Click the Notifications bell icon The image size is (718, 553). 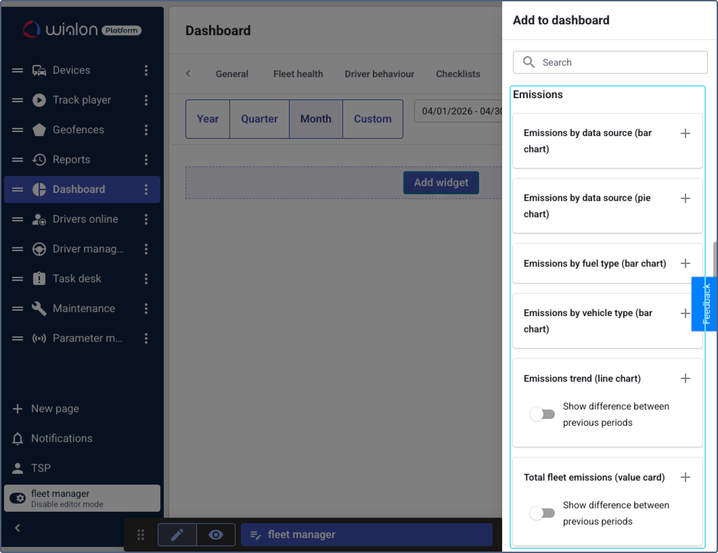[x=16, y=438]
